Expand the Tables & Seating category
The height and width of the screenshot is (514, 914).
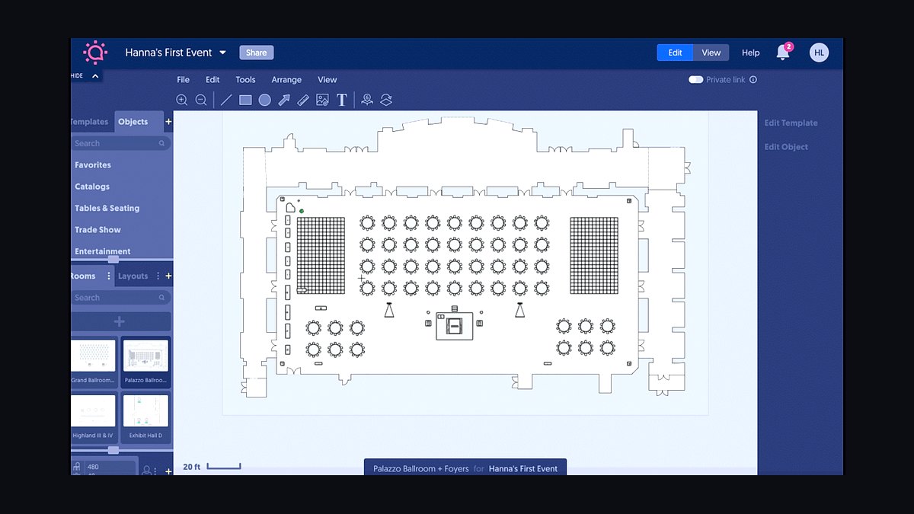pyautogui.click(x=107, y=208)
